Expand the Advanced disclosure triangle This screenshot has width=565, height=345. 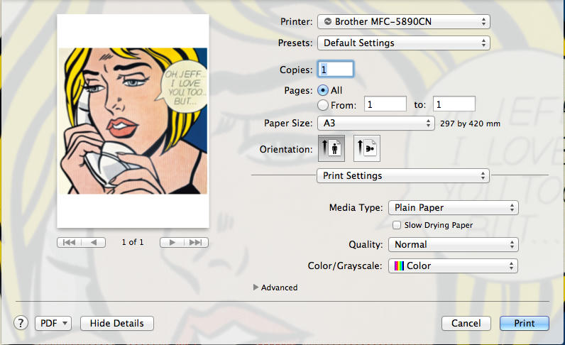point(256,287)
